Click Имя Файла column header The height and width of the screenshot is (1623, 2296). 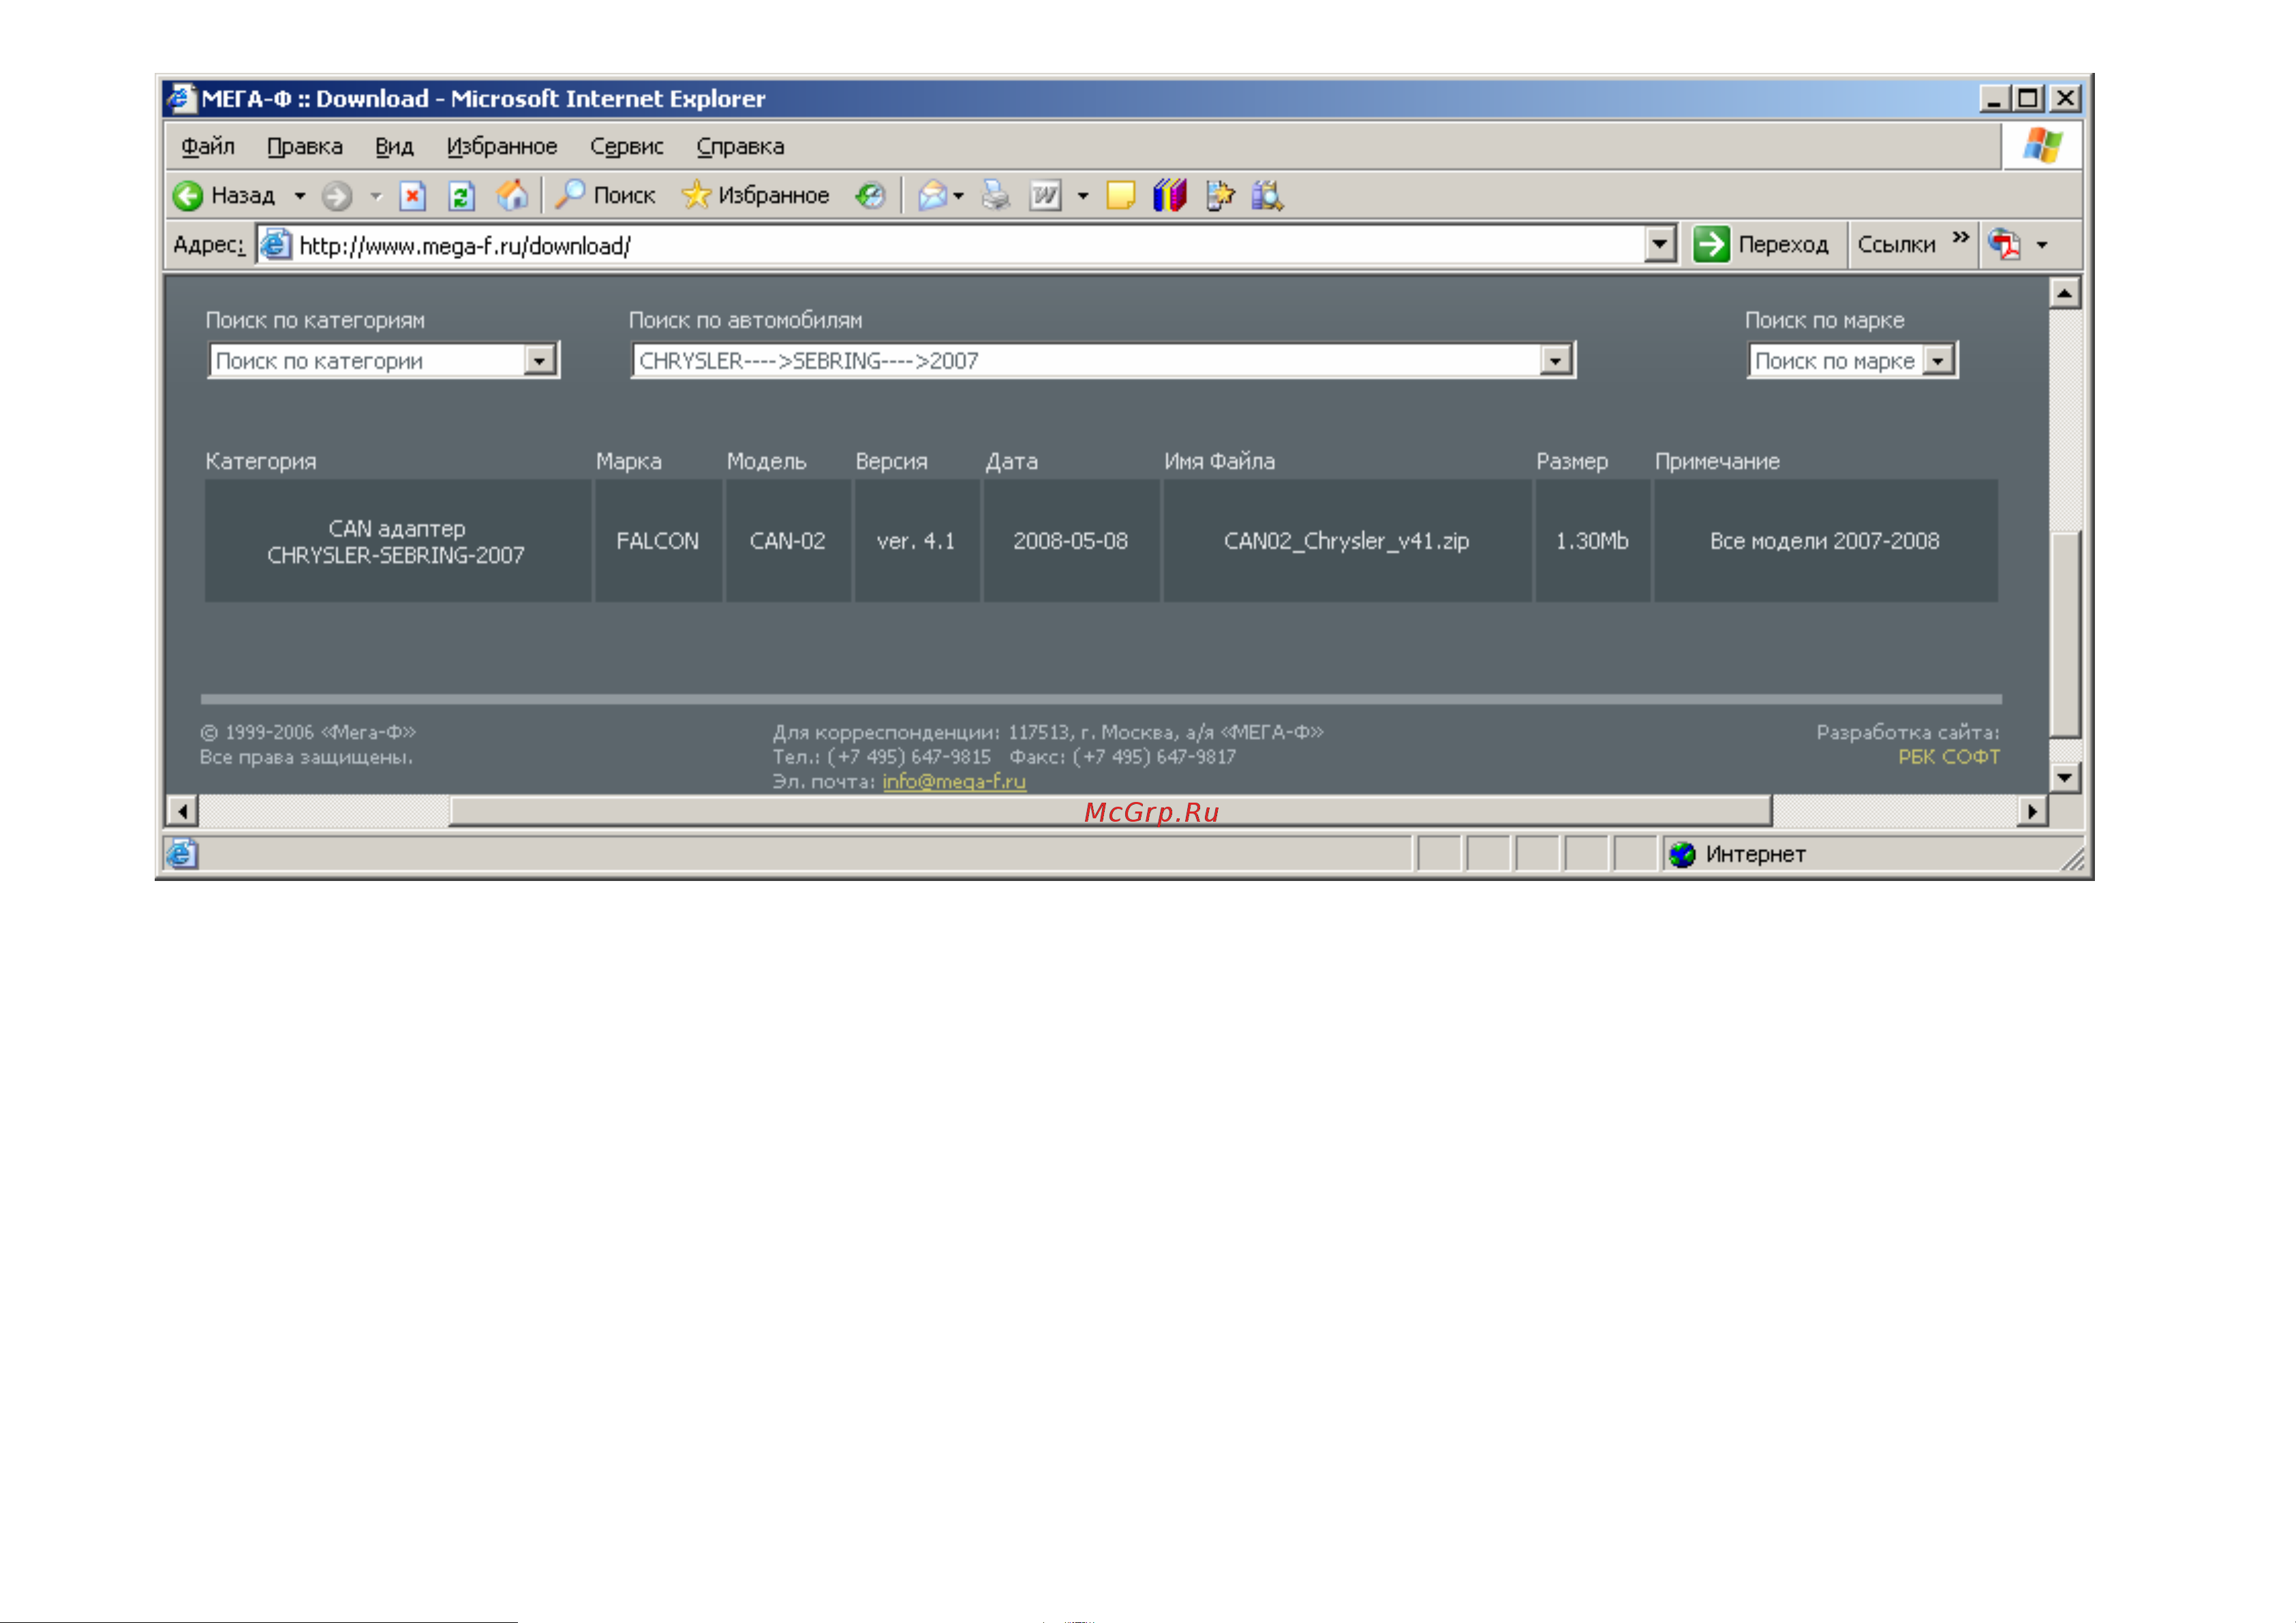(x=1219, y=461)
